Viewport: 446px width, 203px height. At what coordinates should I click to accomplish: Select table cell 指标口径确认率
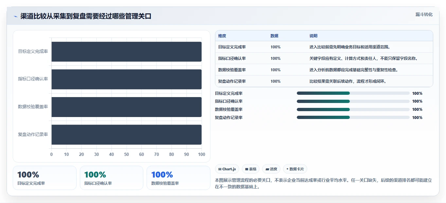pyautogui.click(x=232, y=59)
